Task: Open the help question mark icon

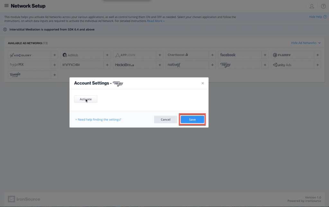Action: tap(323, 6)
